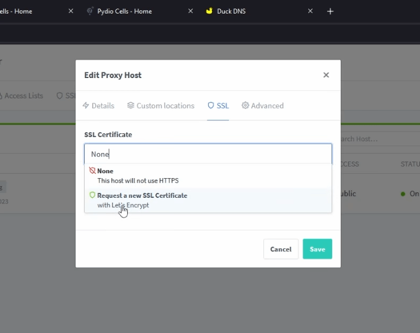The height and width of the screenshot is (333, 420).
Task: Click the Duck DNS duck favicon
Action: click(x=209, y=11)
